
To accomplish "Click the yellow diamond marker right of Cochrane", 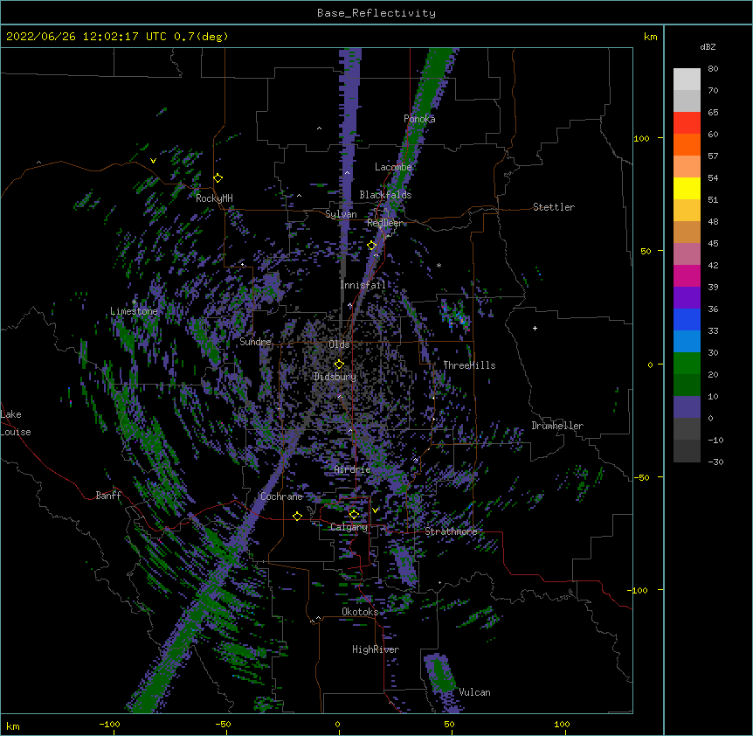I will tap(297, 516).
